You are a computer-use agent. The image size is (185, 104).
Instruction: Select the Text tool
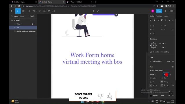pyautogui.click(x=40, y=11)
